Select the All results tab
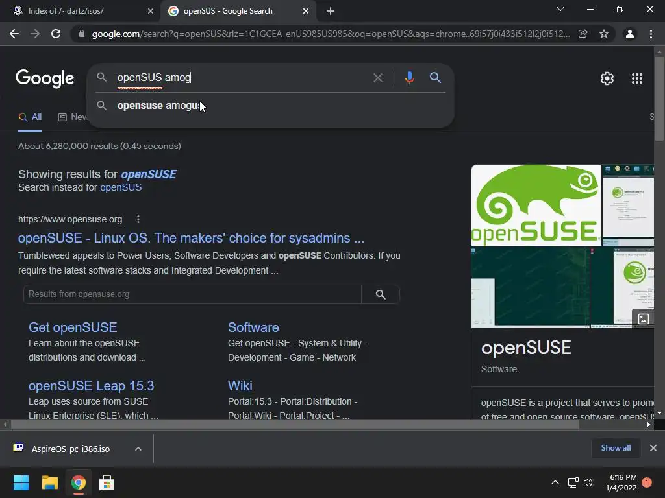 (30, 117)
